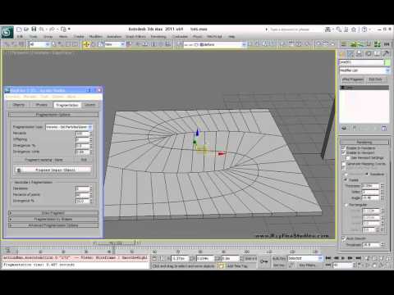
Task: Open the Customize menu
Action: coord(180,37)
